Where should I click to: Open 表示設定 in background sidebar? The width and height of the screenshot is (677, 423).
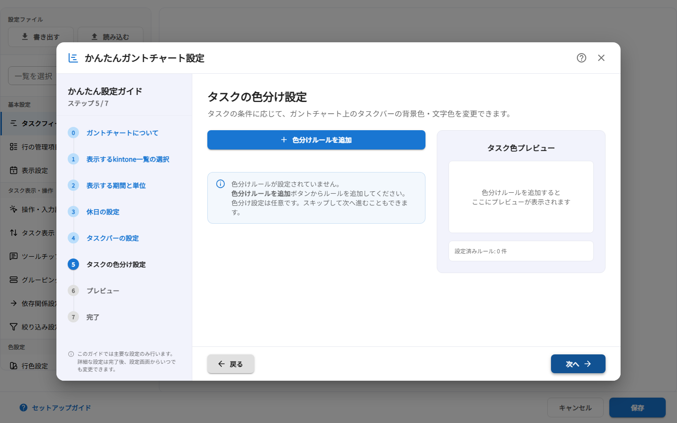[x=29, y=170]
